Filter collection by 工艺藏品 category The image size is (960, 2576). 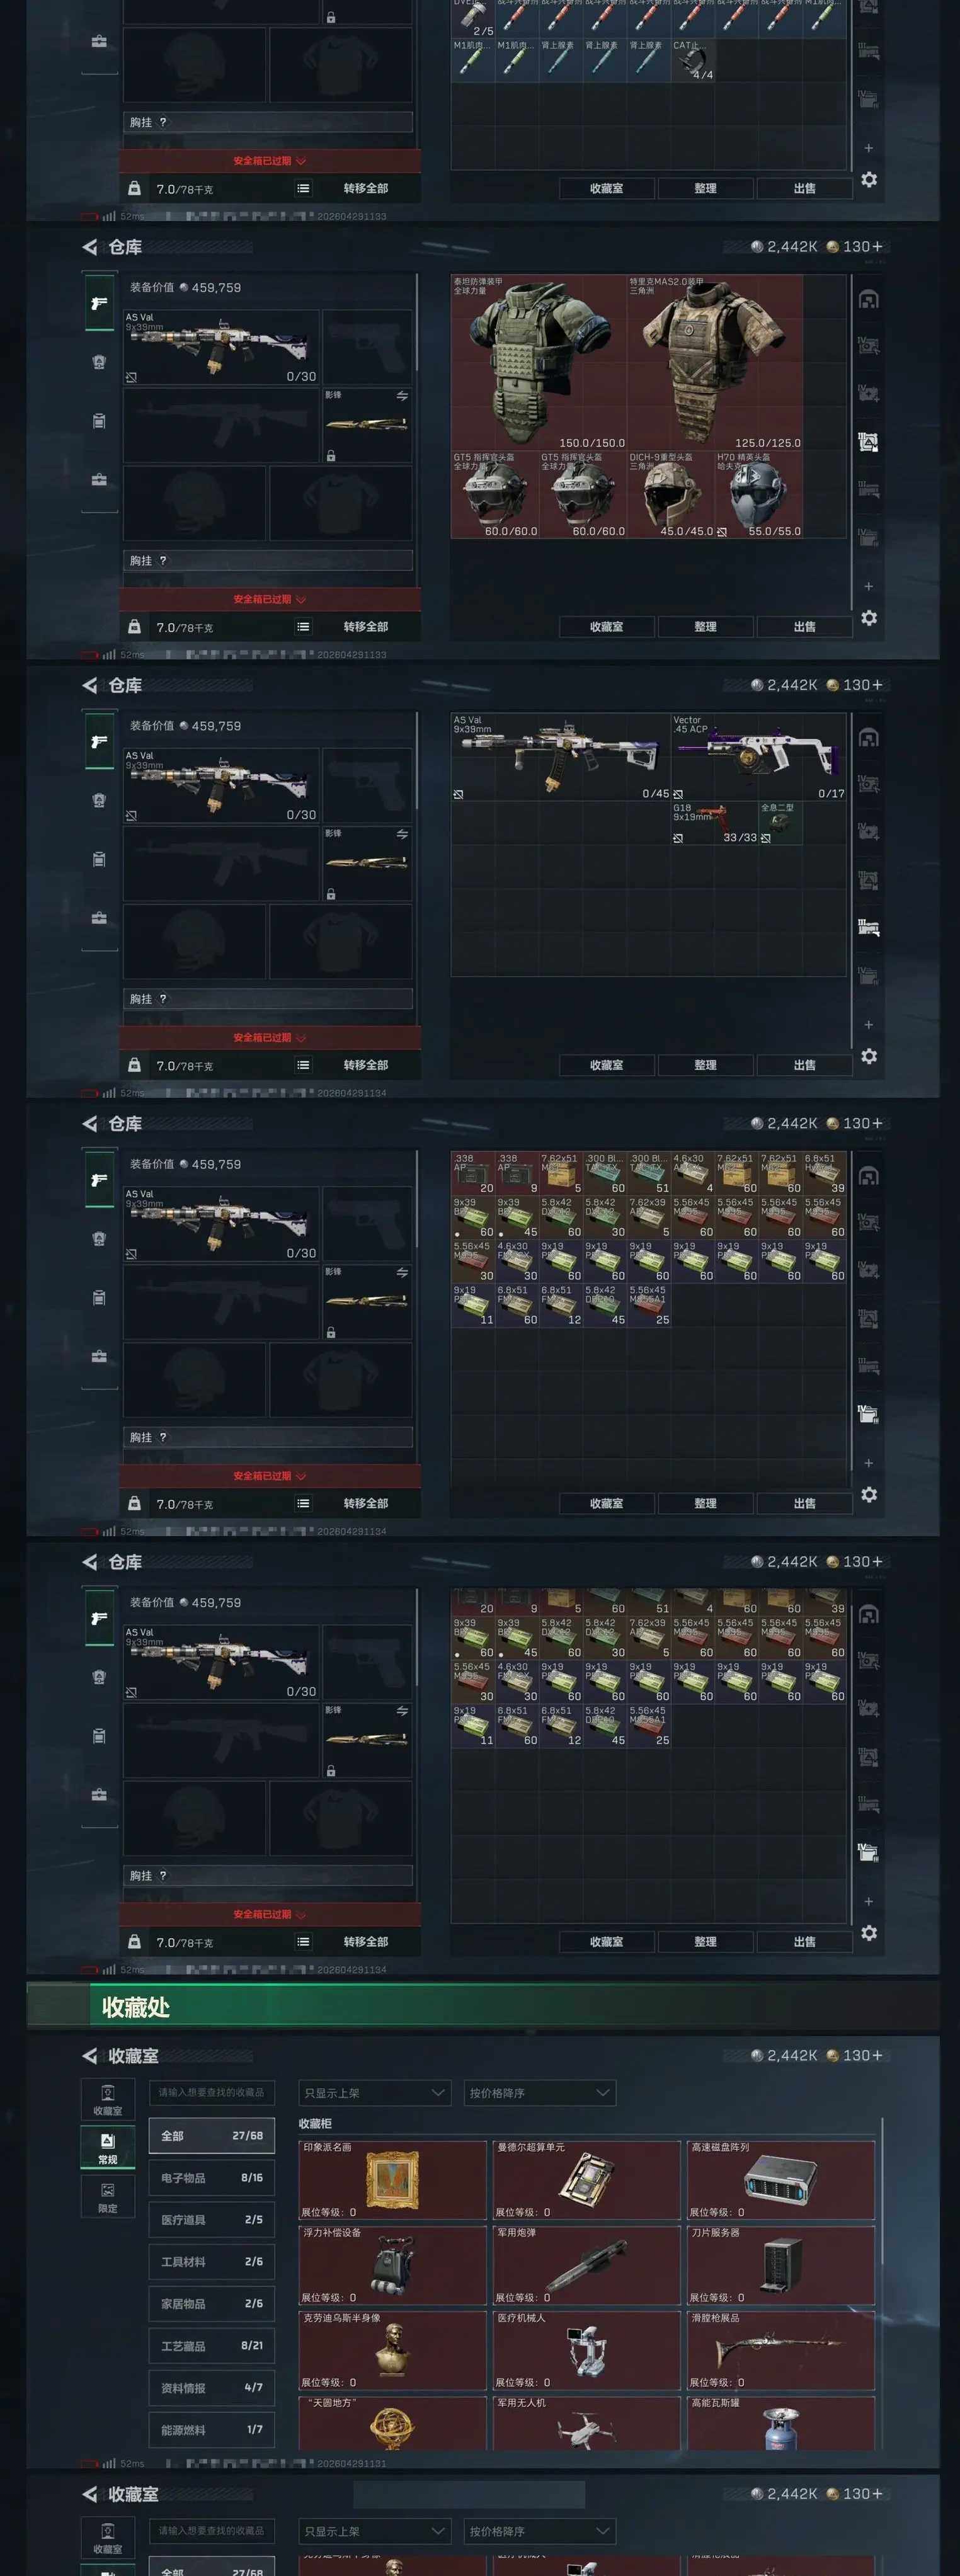(212, 2345)
